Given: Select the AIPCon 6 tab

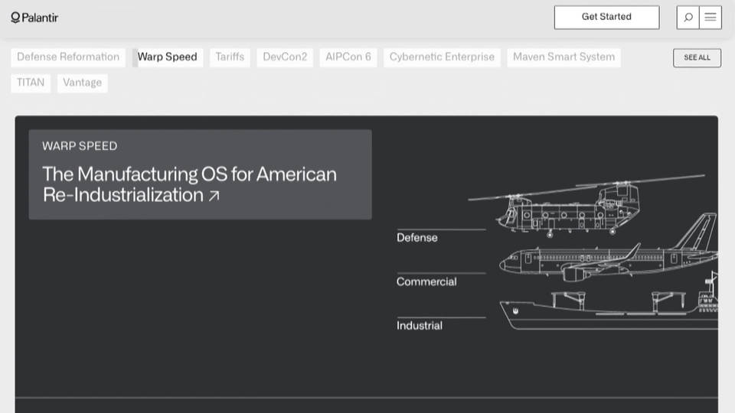Looking at the screenshot, I should (348, 57).
